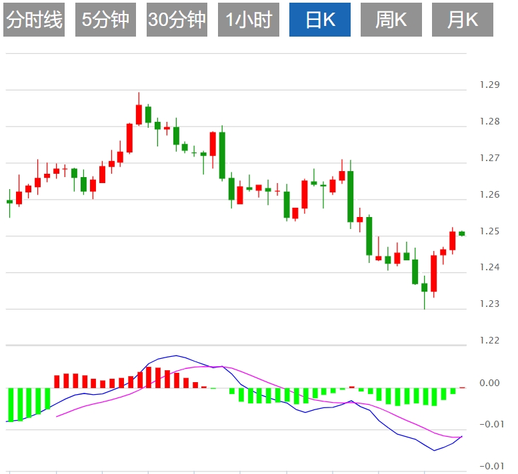Viewport: 518px width, 474px height.
Task: Select the active 日K tab
Action: (x=320, y=20)
